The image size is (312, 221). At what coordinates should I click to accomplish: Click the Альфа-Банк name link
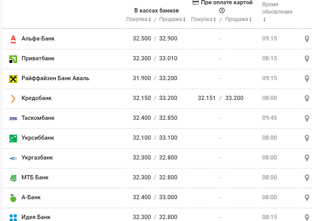point(38,39)
